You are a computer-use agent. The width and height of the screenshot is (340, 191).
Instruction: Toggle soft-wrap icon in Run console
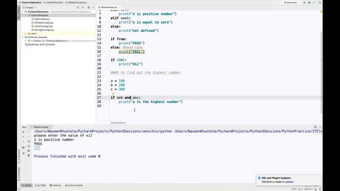click(x=29, y=142)
